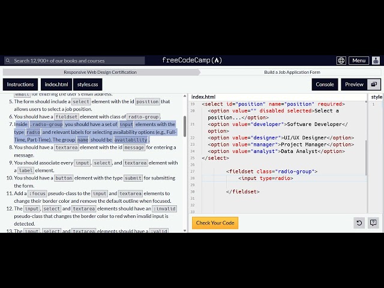Viewport: 384px width, 288px height.
Task: Click the :focus code word in step 11
Action: 37,193
